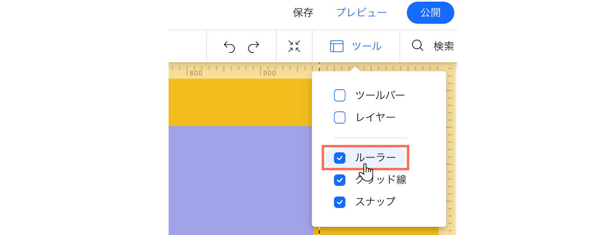Uncheck the スナップ checkbox
591x235 pixels.
(x=340, y=202)
